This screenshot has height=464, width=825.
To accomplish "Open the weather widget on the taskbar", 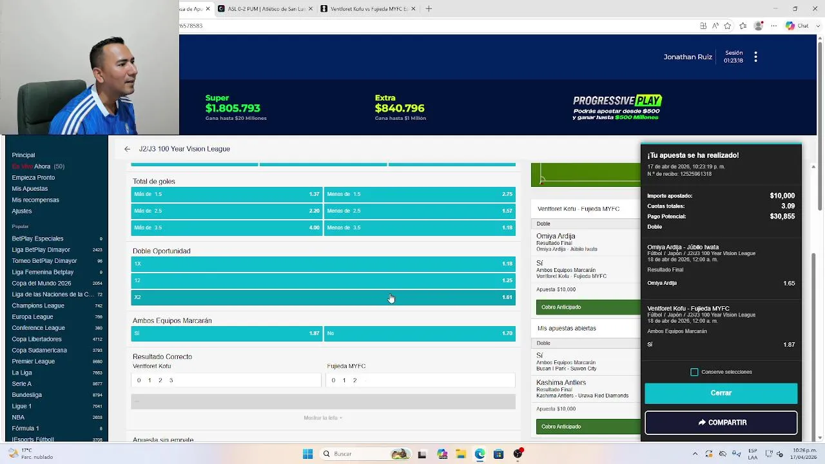I will coord(30,454).
